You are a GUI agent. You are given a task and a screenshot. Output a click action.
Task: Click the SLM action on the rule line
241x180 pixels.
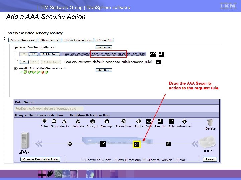pos(103,144)
